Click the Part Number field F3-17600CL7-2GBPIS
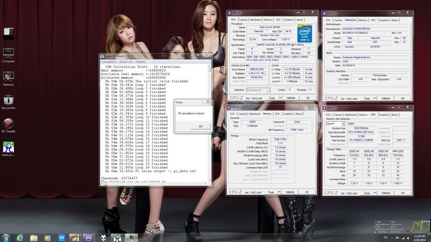431x242 pixels. click(361, 140)
